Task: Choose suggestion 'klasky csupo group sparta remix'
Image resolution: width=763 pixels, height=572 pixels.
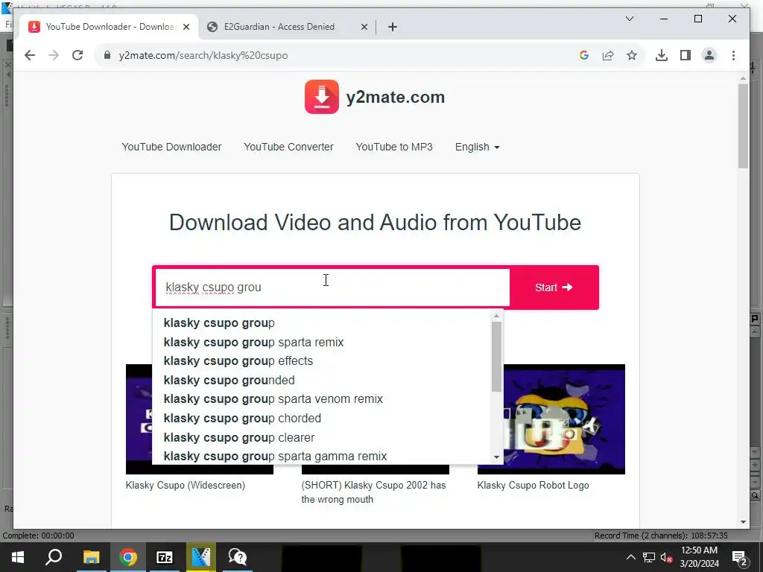Action: (253, 342)
